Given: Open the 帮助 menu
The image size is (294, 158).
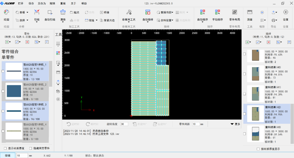Looking at the screenshot, I should 84,3.
